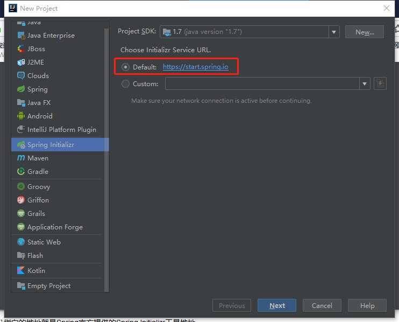Image resolution: width=399 pixels, height=322 pixels.
Task: Click the Spring leaf icon
Action: coord(21,89)
